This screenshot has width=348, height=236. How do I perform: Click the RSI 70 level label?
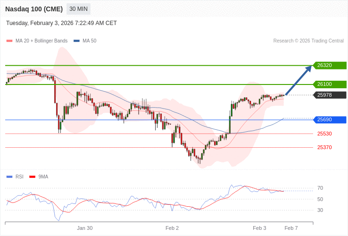[x=320, y=188]
